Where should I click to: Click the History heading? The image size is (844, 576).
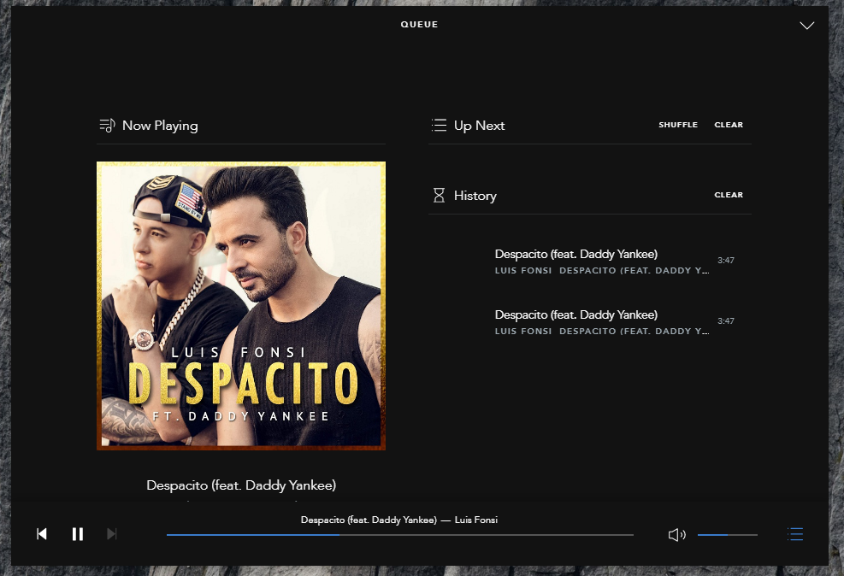point(475,196)
